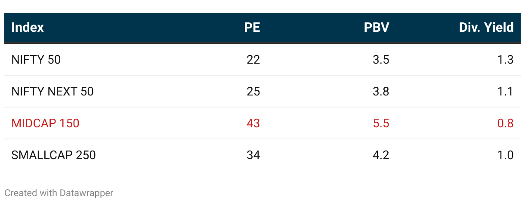
Task: Select the SMALLCAP 250 row label
Action: 53,155
